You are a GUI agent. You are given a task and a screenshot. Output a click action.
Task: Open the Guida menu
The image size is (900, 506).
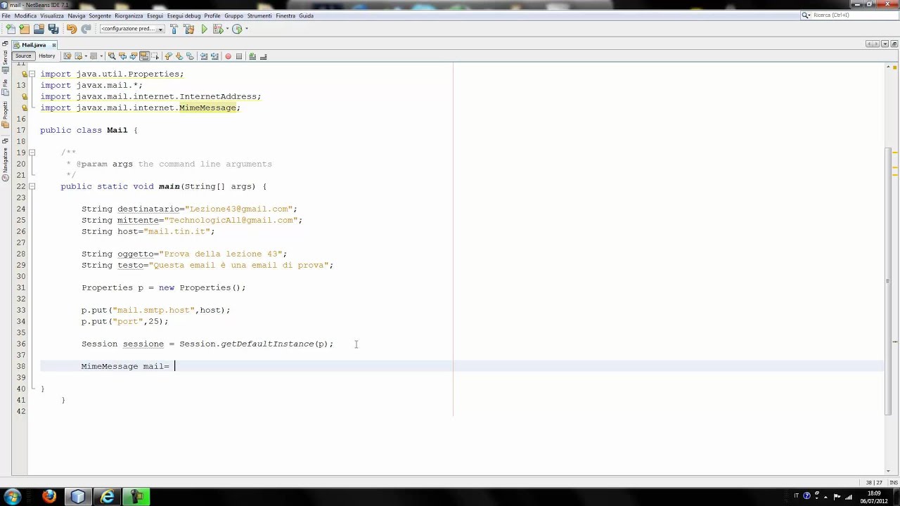pos(307,15)
